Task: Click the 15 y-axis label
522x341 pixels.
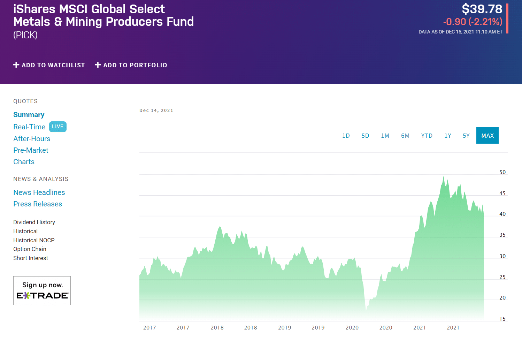Action: click(x=502, y=319)
